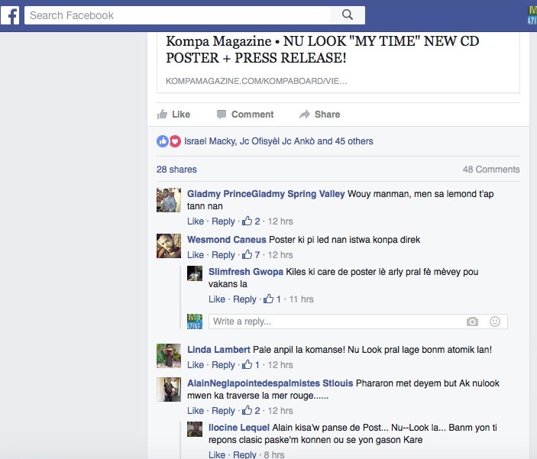Open Gladmy PrinceGladmy Spring Valley profile
This screenshot has height=459, width=537.
[x=266, y=194]
